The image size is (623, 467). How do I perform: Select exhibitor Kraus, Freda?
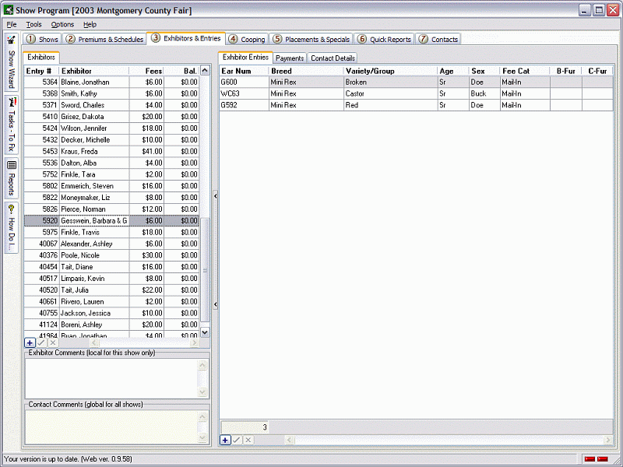111,151
